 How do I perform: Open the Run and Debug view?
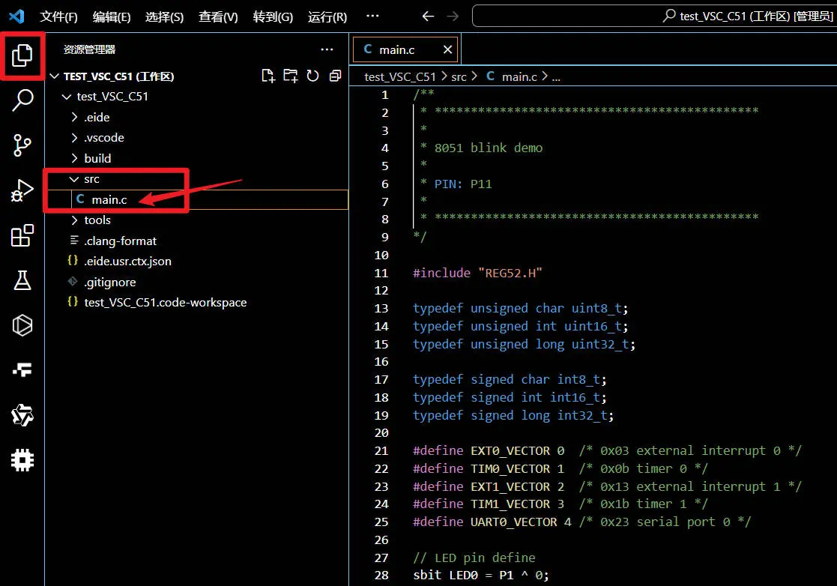pyautogui.click(x=22, y=191)
